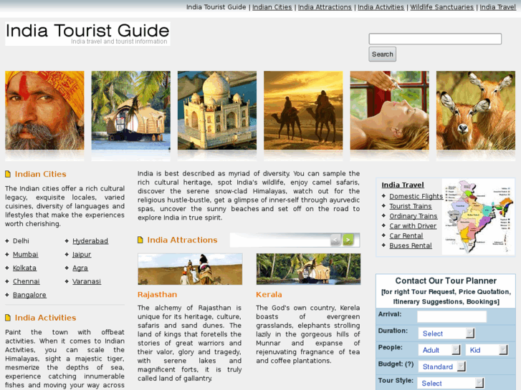This screenshot has height=390, width=521.
Task: Click the camel safari sunset banner image
Action: coord(303,110)
